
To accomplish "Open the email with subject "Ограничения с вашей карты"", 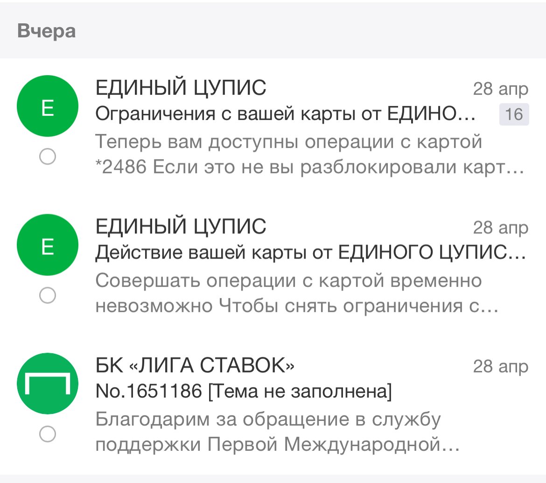I will tap(285, 114).
